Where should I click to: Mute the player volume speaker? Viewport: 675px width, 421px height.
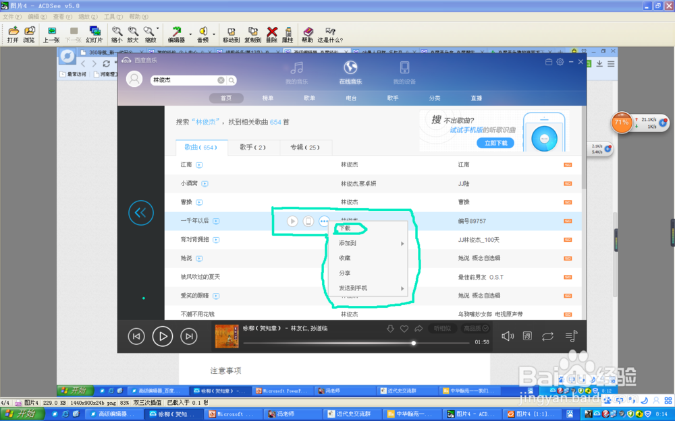508,336
